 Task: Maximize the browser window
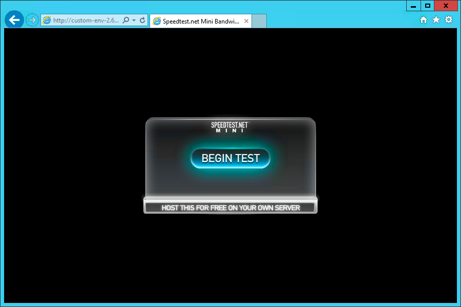click(x=428, y=6)
